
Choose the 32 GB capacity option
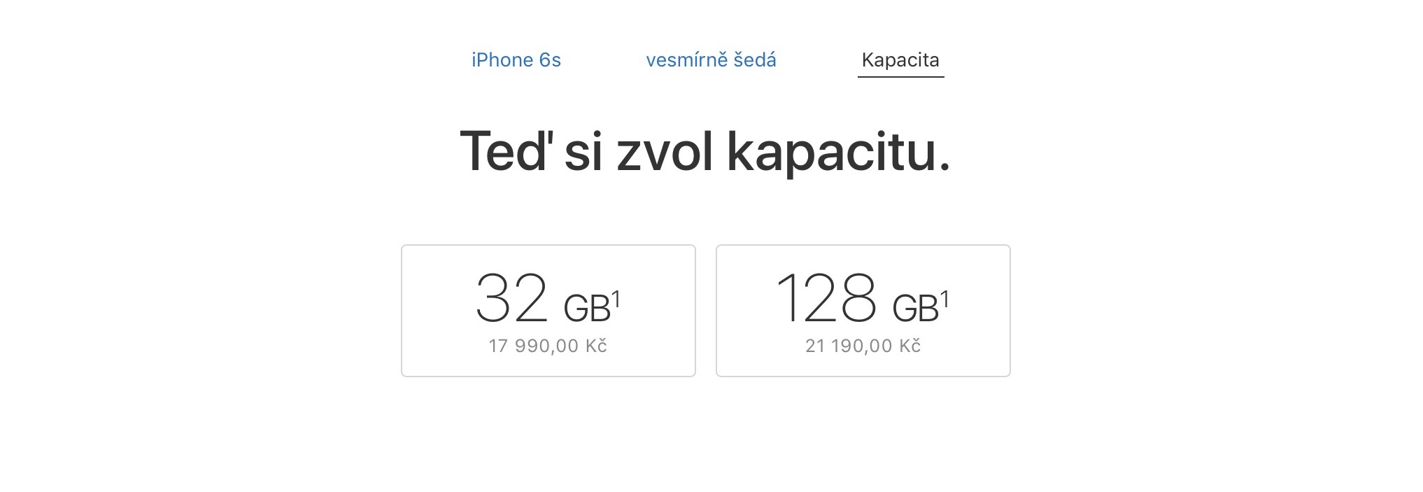coord(548,311)
